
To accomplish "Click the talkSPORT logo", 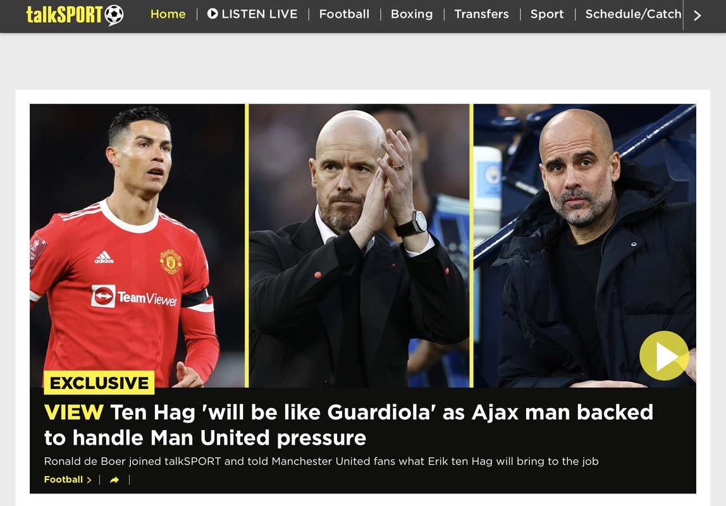I will coord(75,15).
